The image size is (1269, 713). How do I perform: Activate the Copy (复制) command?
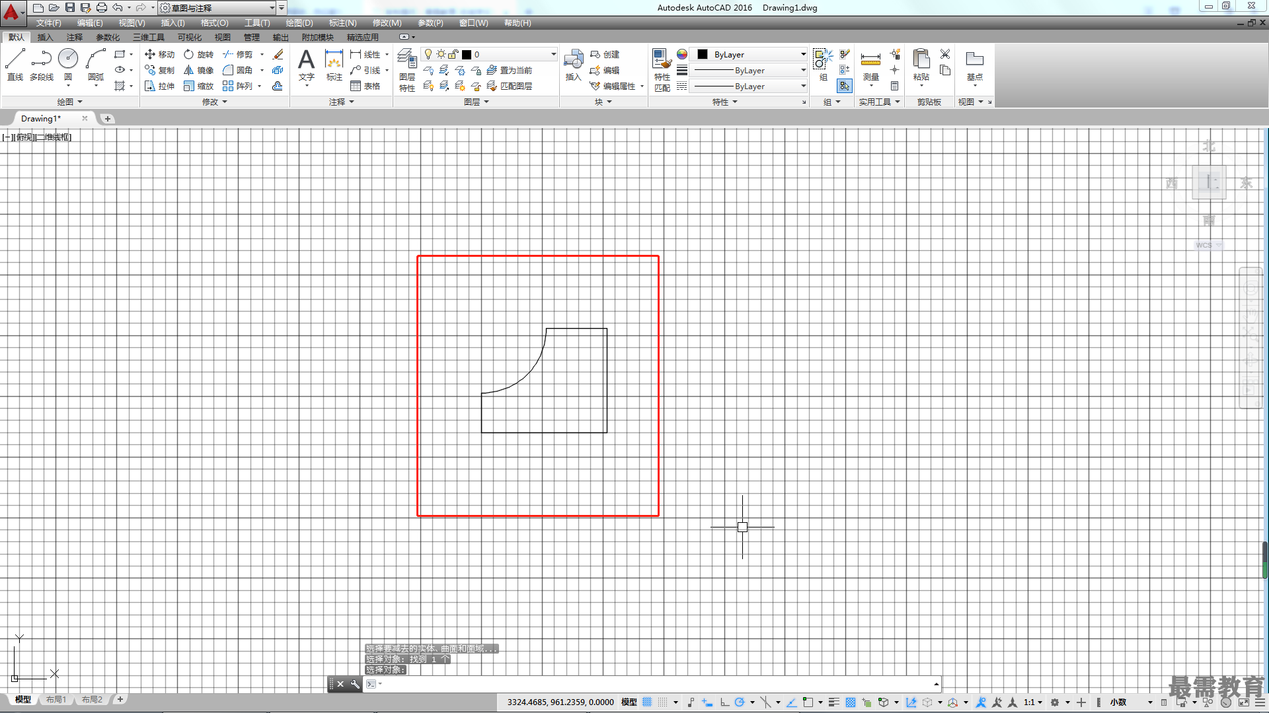(x=159, y=70)
